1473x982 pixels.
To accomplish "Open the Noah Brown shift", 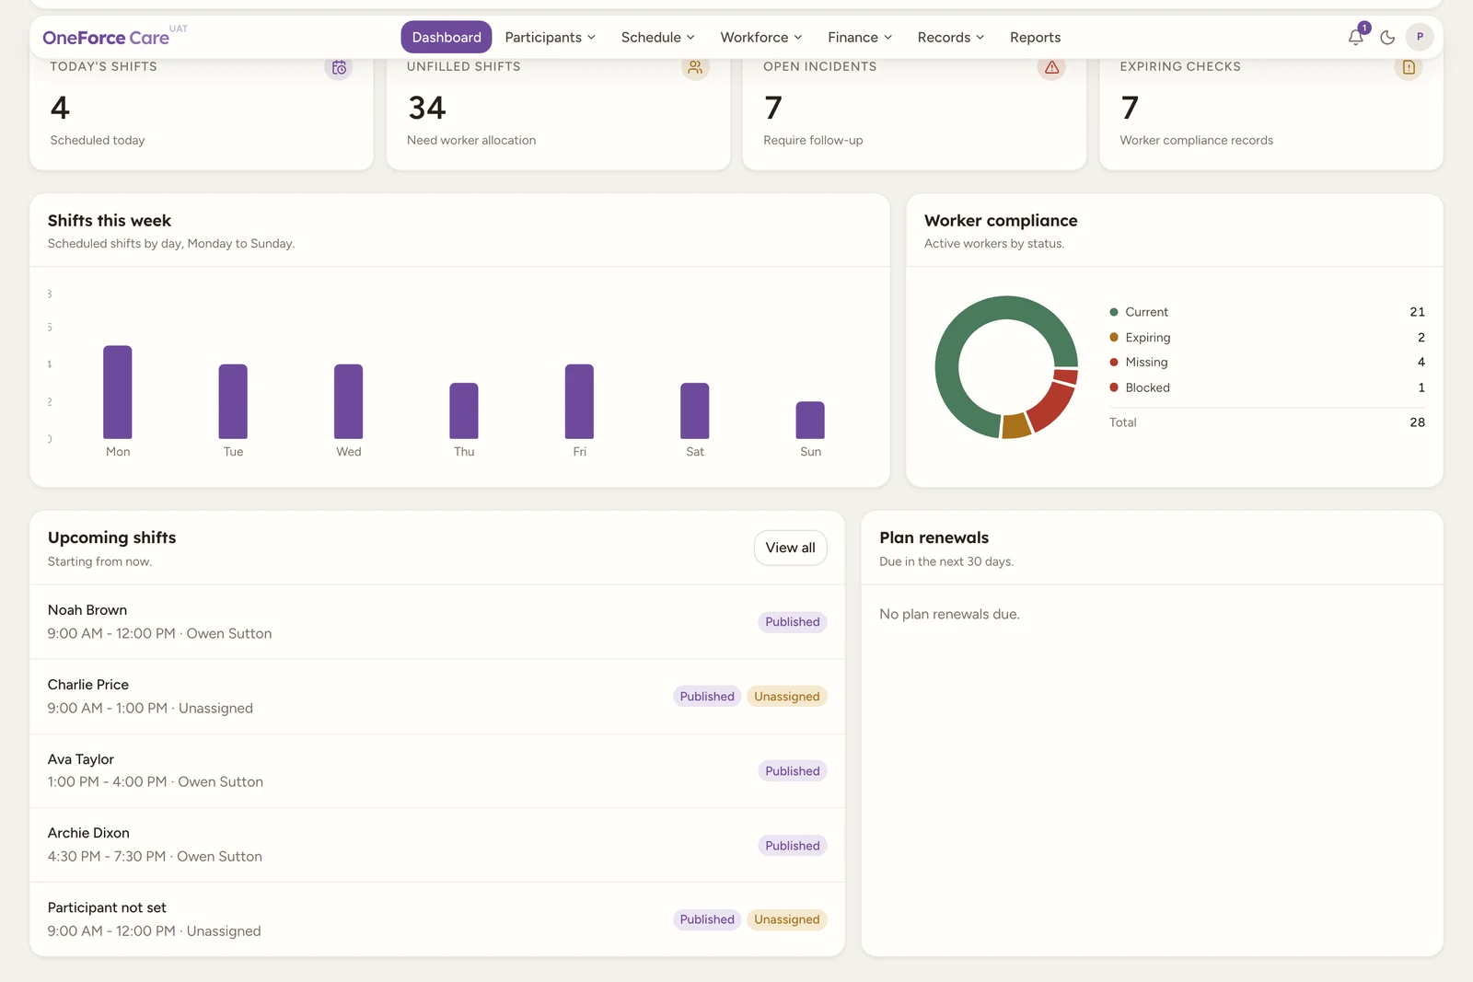I will [437, 622].
